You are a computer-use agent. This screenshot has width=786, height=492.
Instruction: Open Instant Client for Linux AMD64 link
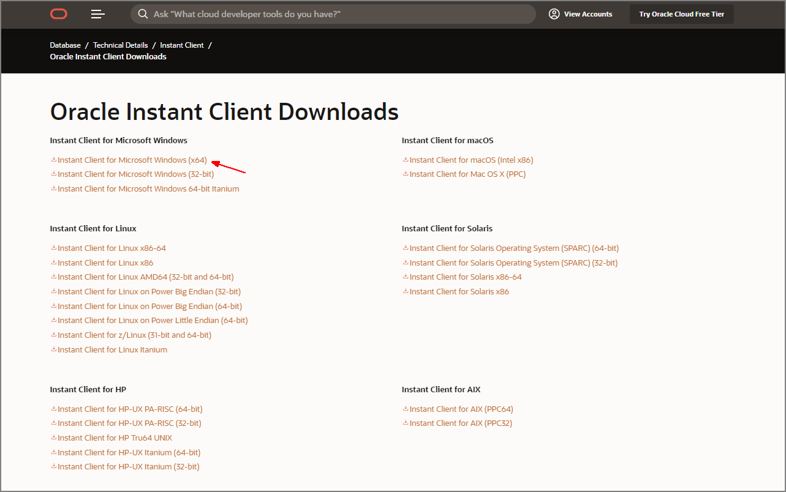146,277
